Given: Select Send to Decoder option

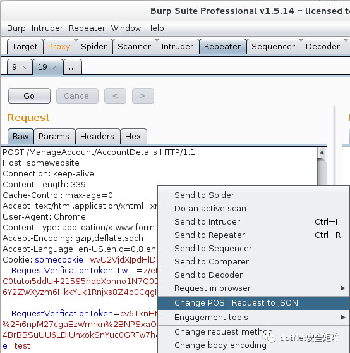Looking at the screenshot, I should click(253, 275).
